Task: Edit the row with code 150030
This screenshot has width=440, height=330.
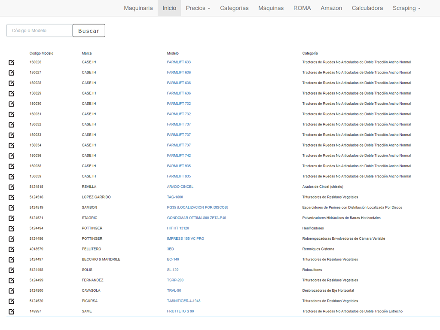Action: tap(11, 104)
